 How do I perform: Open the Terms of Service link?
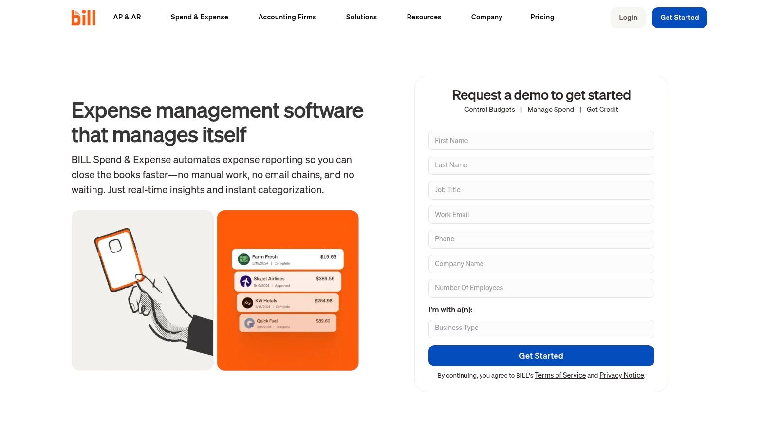560,375
